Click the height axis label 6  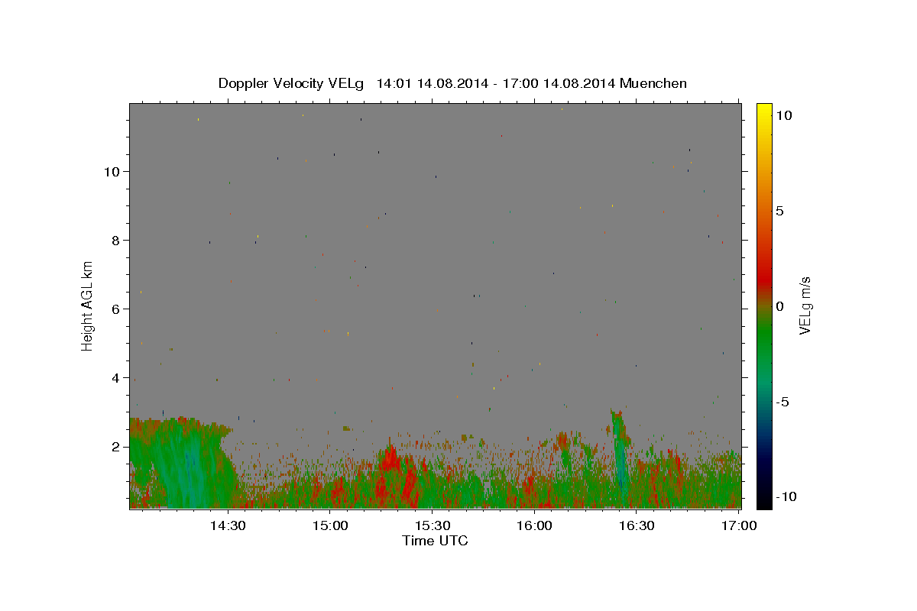[116, 309]
